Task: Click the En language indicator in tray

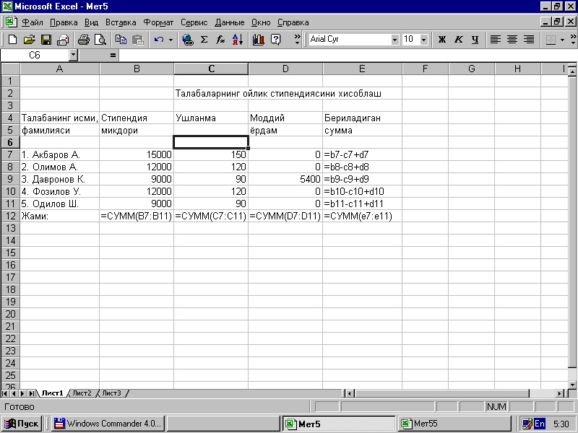Action: pyautogui.click(x=540, y=424)
